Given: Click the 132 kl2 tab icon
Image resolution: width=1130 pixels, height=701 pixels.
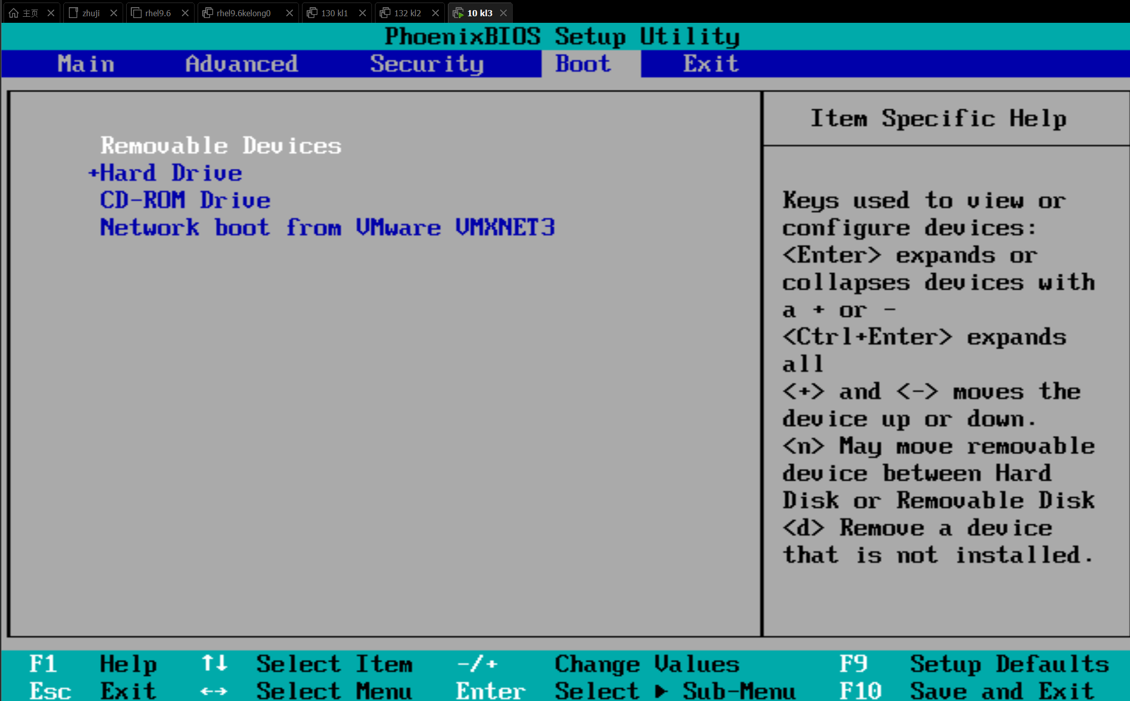Looking at the screenshot, I should pos(385,13).
